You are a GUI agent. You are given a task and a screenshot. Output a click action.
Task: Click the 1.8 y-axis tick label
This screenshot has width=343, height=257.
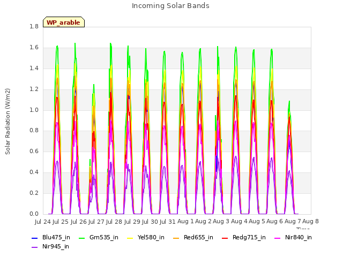[34, 26]
